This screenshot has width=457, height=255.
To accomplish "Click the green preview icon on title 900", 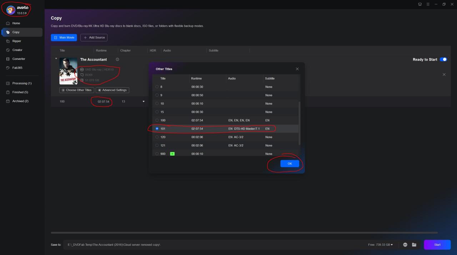I will [172, 154].
